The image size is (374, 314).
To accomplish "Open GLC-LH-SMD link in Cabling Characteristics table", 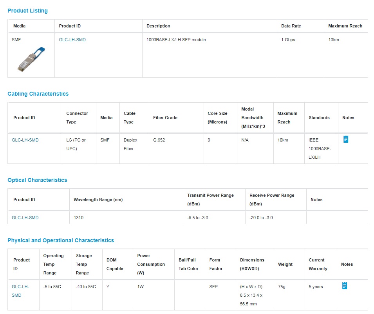I will (25, 140).
